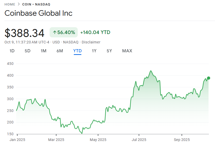Show the 1M chart range
Image resolution: width=215 pixels, height=147 pixels.
44,51
